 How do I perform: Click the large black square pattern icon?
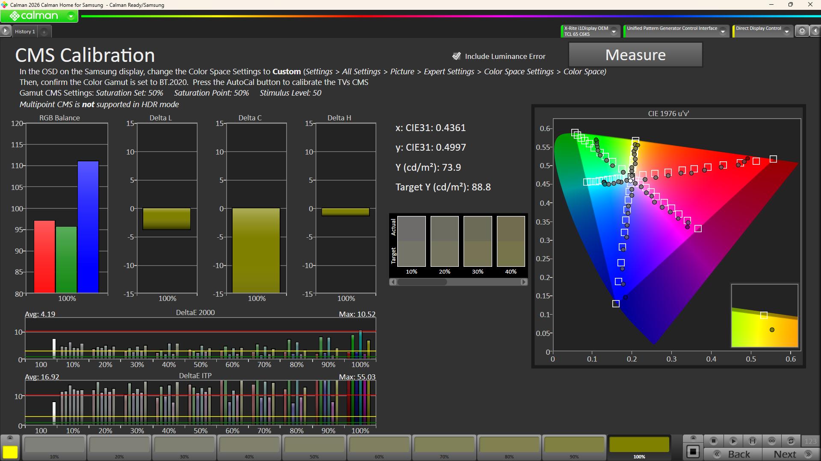[693, 452]
